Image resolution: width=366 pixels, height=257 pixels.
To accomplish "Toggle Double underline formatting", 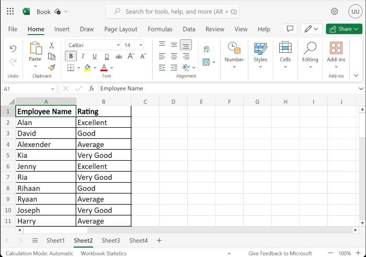I will [107, 57].
